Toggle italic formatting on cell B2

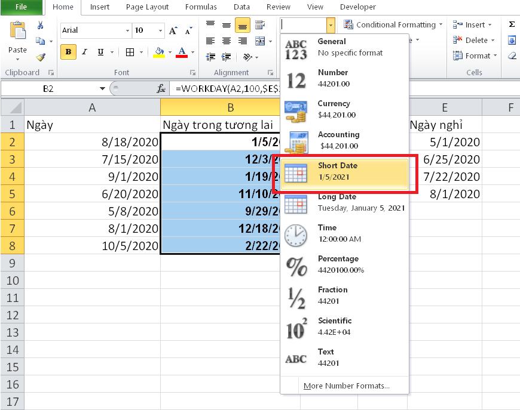point(84,52)
